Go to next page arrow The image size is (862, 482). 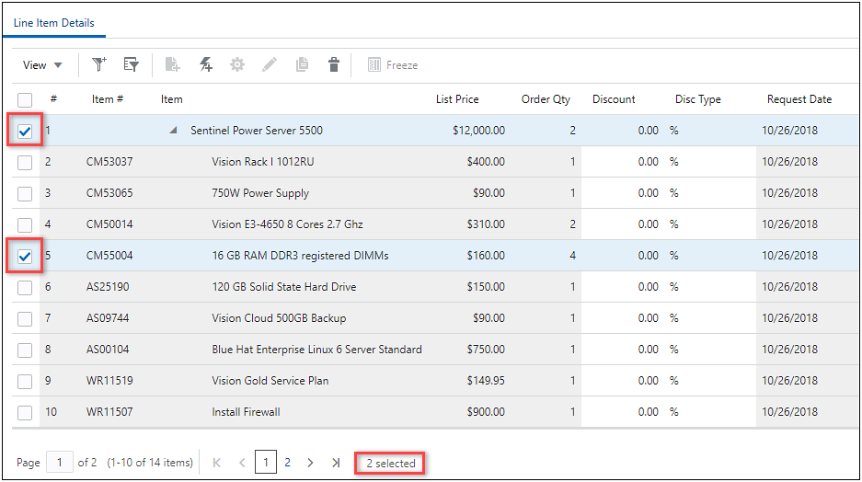tap(311, 463)
